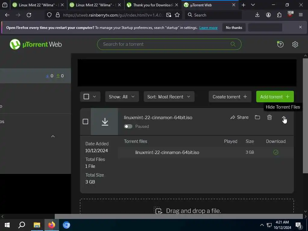Open Firefox View tab manager icon
Image resolution: width=308 pixels, height=231 pixels.
(5, 5)
